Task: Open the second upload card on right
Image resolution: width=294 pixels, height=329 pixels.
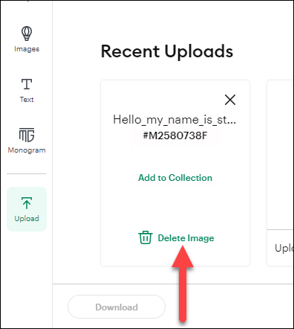Action: (281, 173)
